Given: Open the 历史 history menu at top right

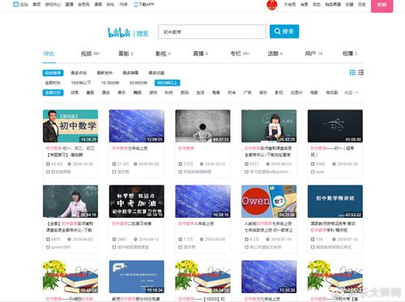Looking at the screenshot, I should tap(362, 5).
